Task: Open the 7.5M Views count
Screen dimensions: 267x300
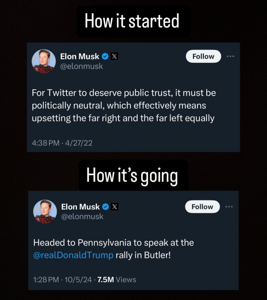Action: click(117, 280)
